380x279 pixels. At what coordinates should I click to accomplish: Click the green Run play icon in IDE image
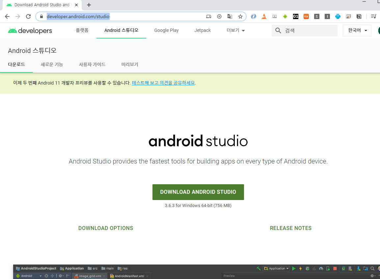294,268
